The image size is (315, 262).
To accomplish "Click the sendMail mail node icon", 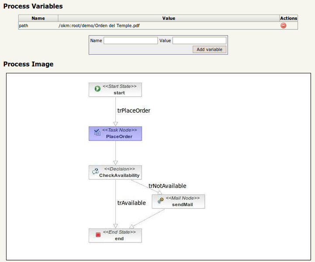I will [161, 200].
